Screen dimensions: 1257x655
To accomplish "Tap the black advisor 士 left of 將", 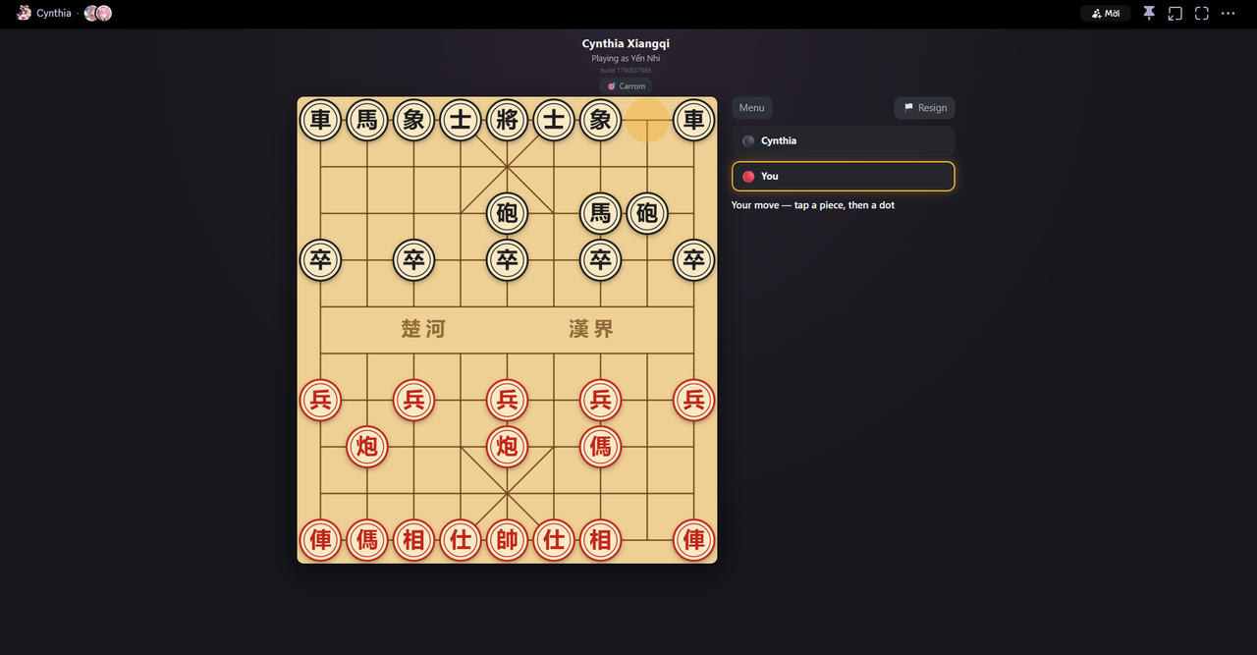I will point(461,120).
